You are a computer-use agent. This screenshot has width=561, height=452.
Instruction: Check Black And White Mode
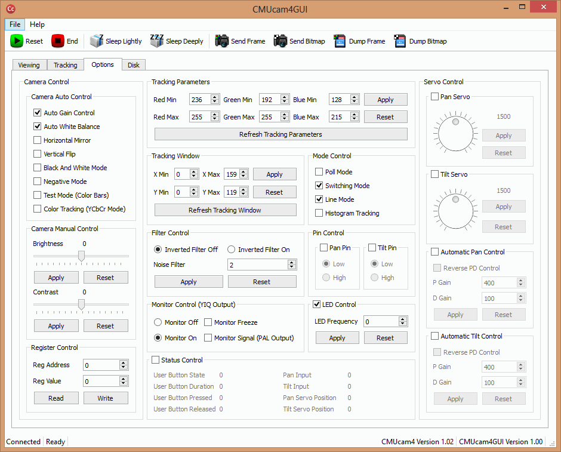click(37, 168)
